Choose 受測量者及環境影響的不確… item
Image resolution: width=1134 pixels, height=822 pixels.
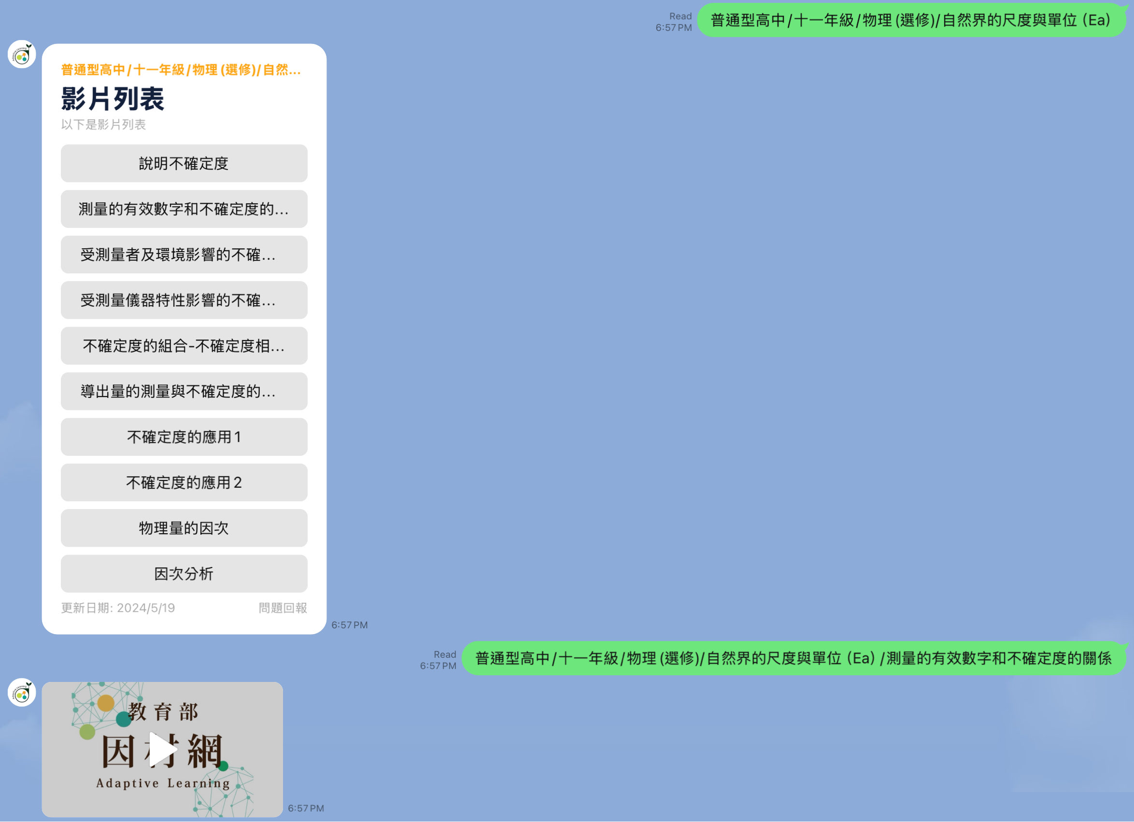[184, 255]
